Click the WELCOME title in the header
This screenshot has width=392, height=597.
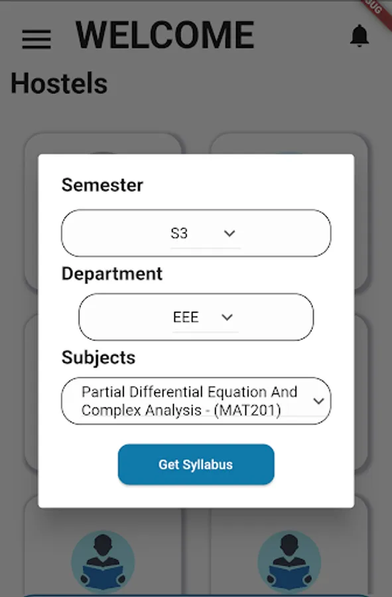pyautogui.click(x=164, y=34)
